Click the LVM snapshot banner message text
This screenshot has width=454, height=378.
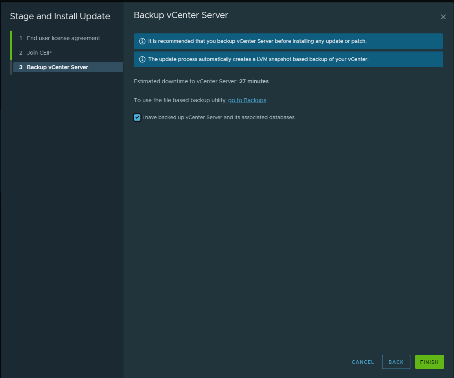coord(258,59)
